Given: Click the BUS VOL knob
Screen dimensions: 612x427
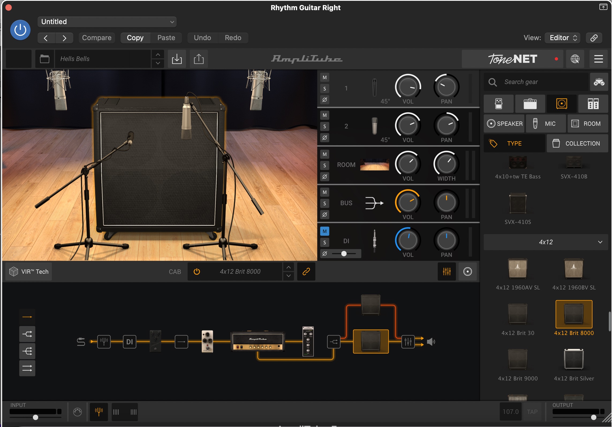Looking at the screenshot, I should [408, 202].
